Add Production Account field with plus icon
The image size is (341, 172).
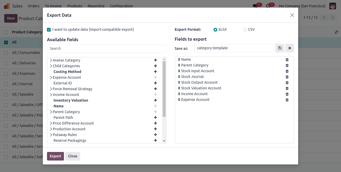click(155, 129)
